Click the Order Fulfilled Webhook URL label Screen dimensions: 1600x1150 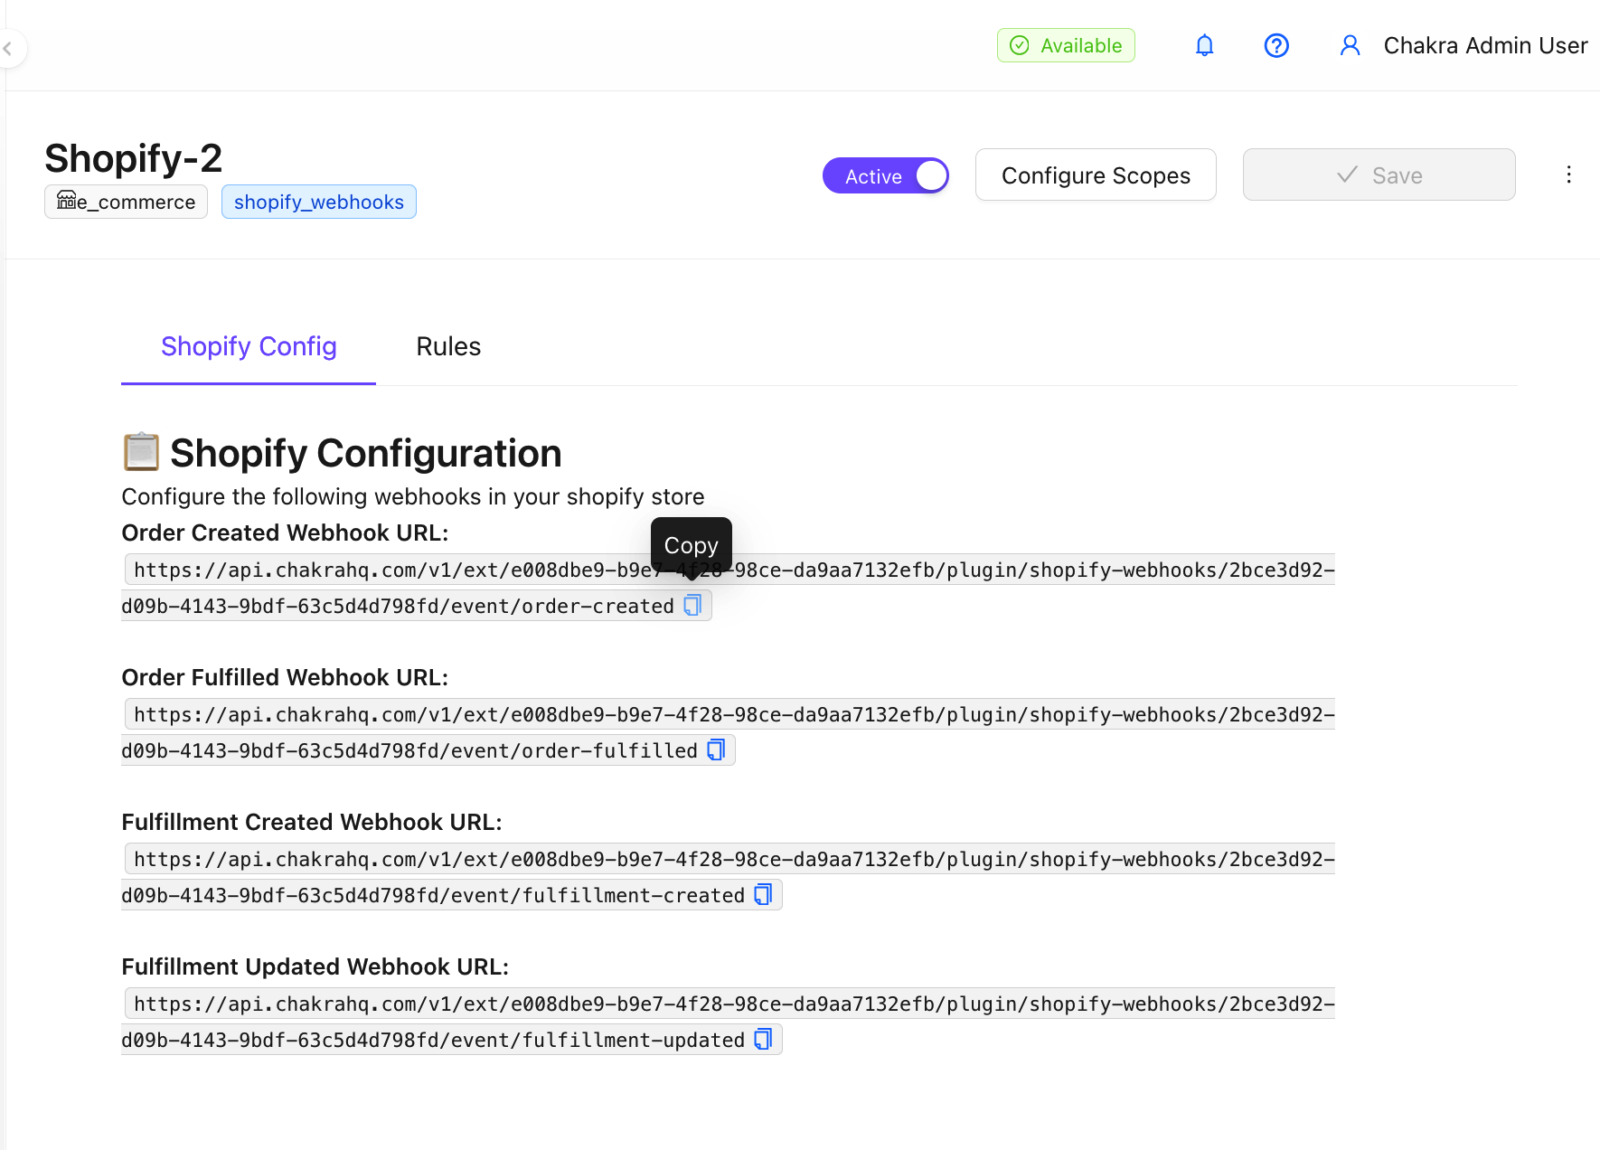(285, 677)
